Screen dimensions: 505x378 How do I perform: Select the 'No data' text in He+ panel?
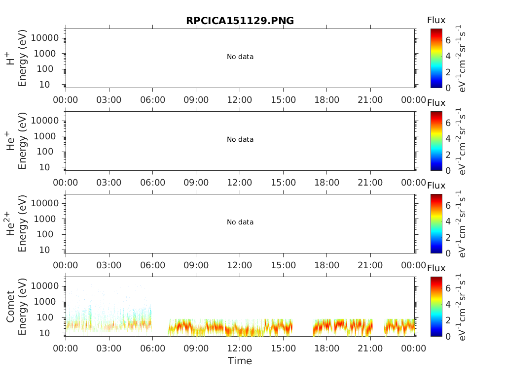point(240,139)
